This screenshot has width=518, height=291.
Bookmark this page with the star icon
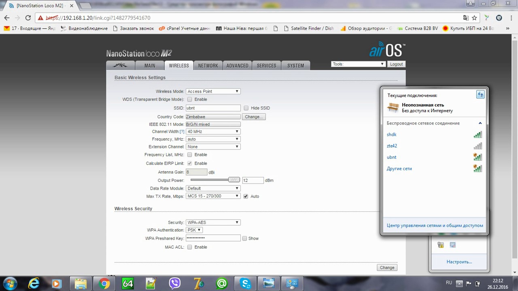474,18
